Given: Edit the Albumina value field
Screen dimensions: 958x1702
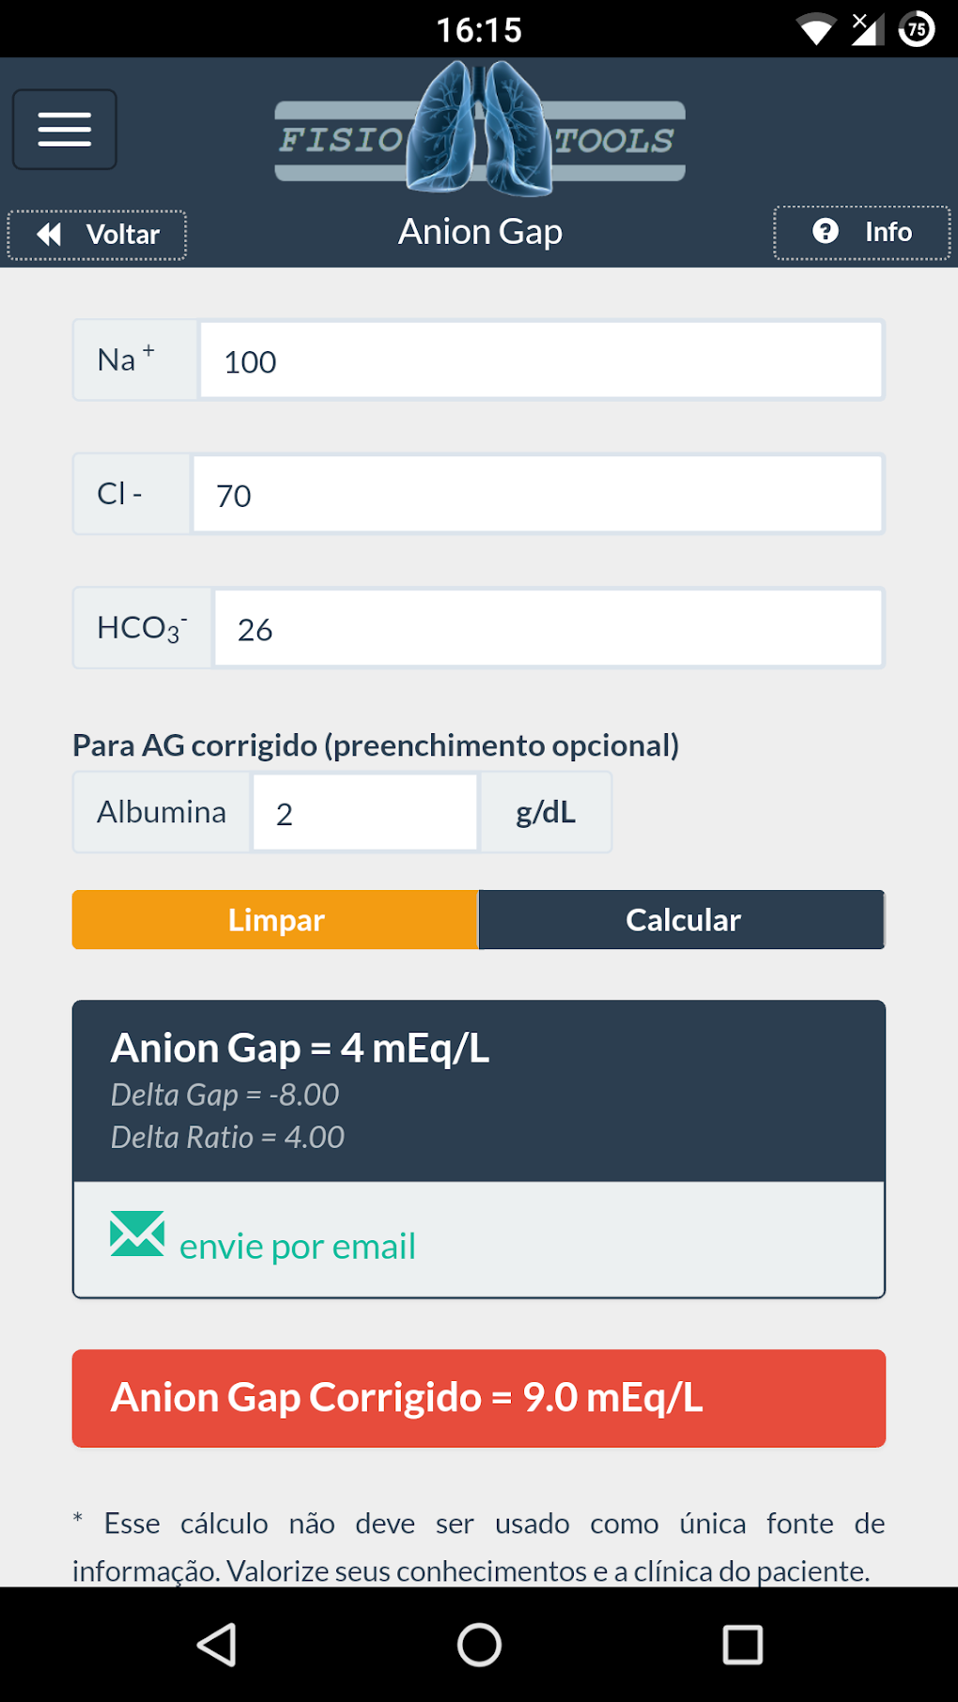Looking at the screenshot, I should pyautogui.click(x=364, y=813).
